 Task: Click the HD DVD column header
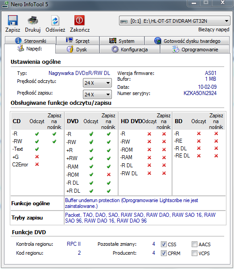tap(131, 121)
